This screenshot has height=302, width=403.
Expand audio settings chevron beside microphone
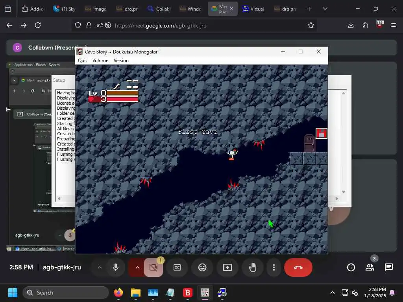[100, 267]
